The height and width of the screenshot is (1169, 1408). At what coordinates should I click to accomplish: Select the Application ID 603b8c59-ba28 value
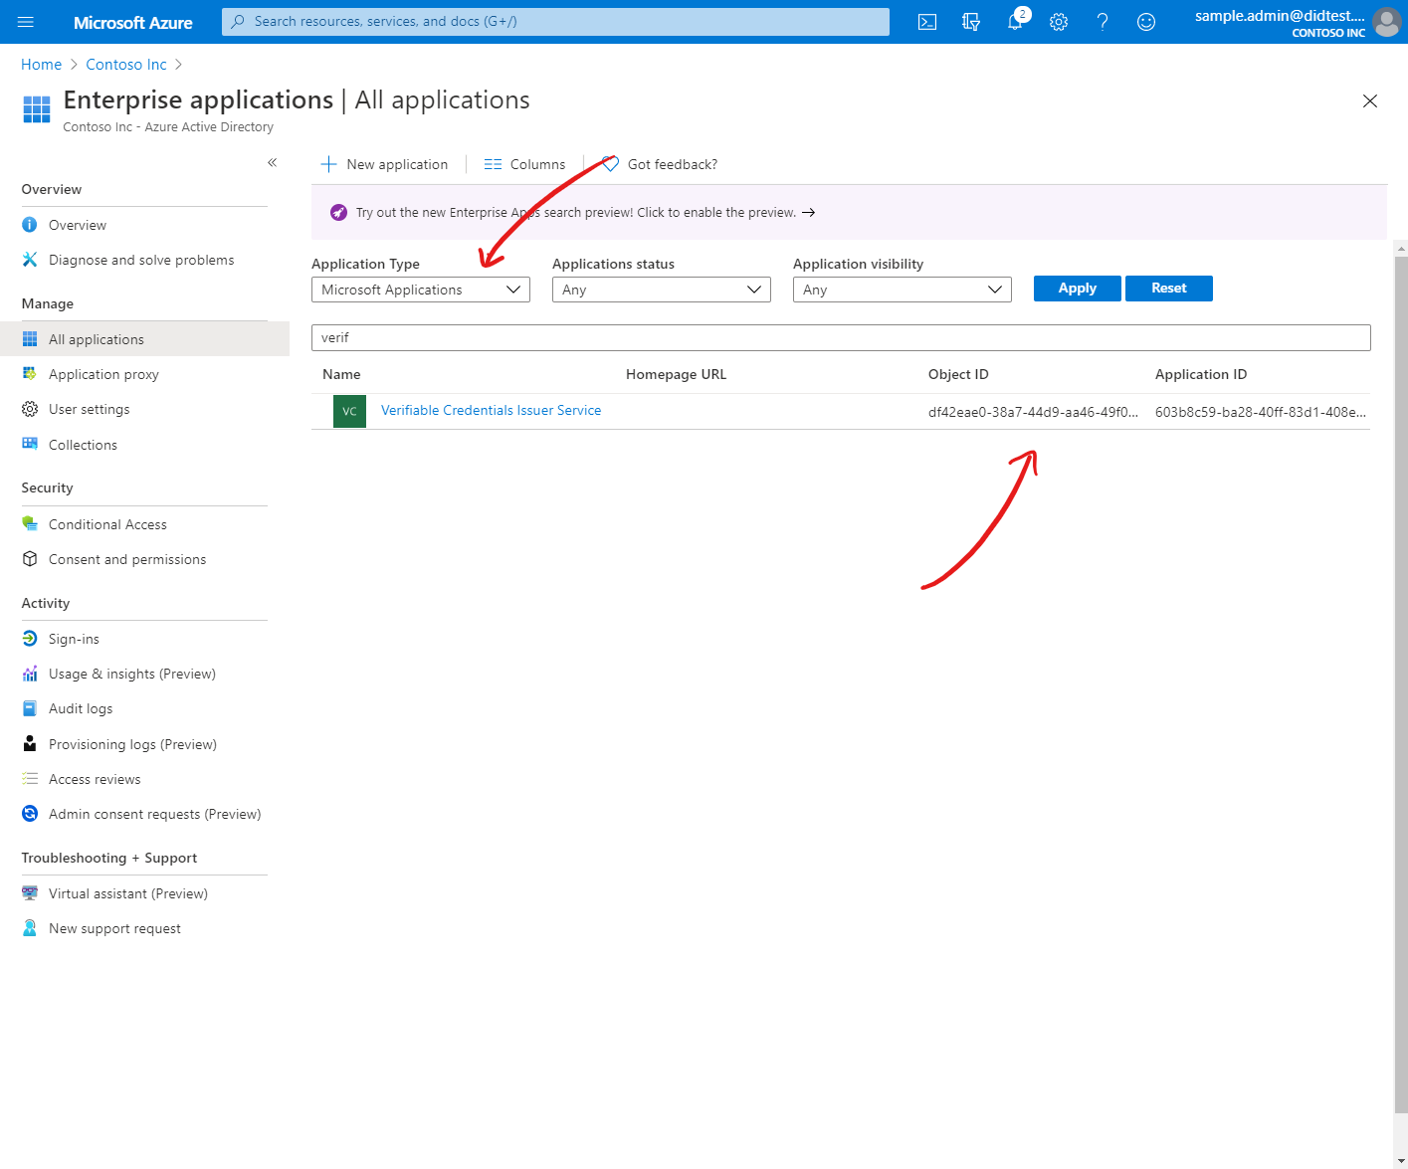[x=1261, y=412]
